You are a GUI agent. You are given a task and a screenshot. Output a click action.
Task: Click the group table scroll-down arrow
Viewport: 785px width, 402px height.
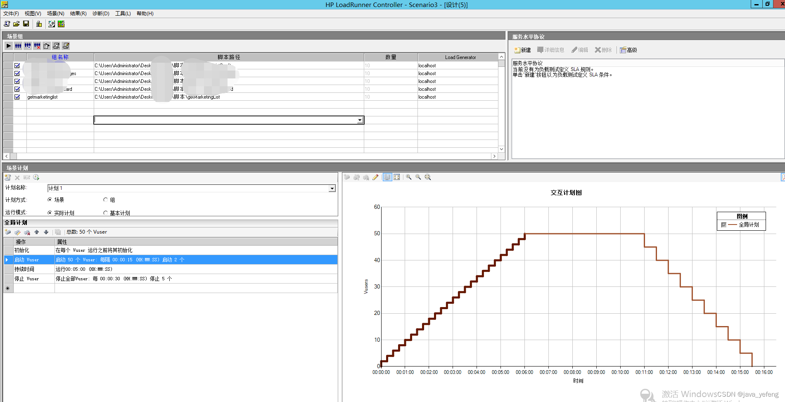click(501, 149)
